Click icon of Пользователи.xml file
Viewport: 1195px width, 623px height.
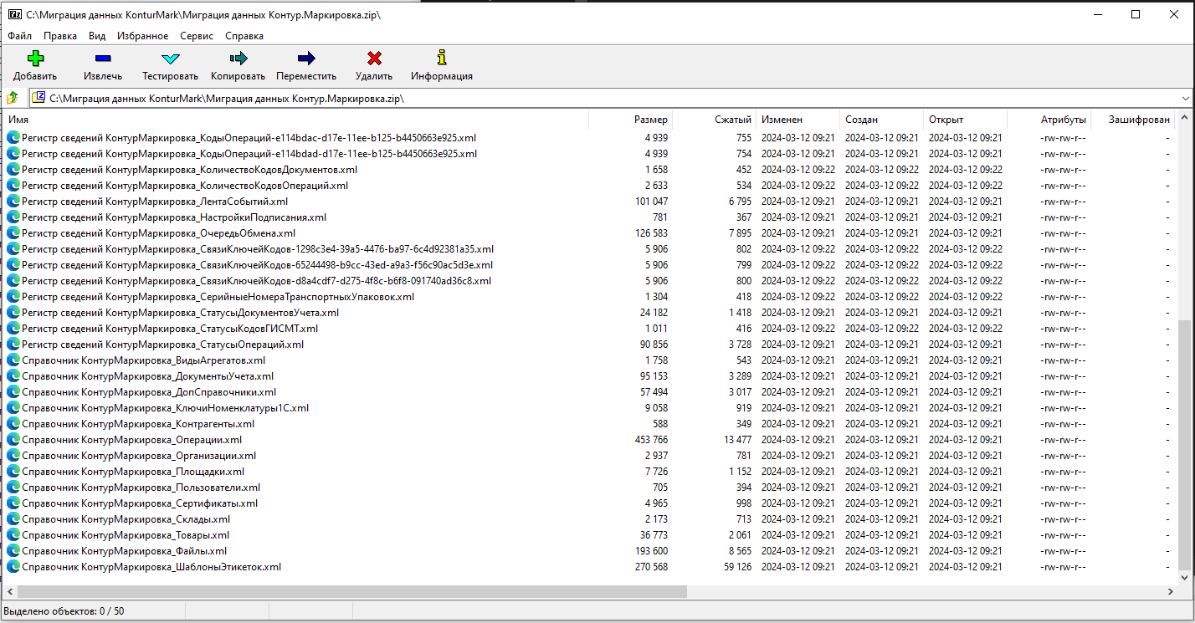click(13, 488)
